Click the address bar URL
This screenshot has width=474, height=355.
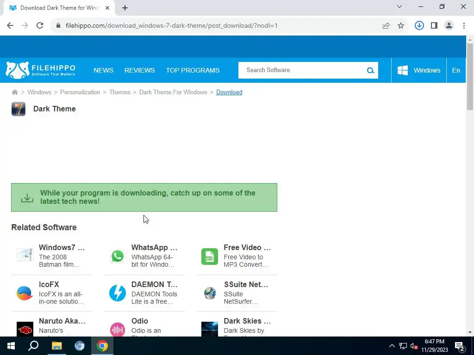171,26
